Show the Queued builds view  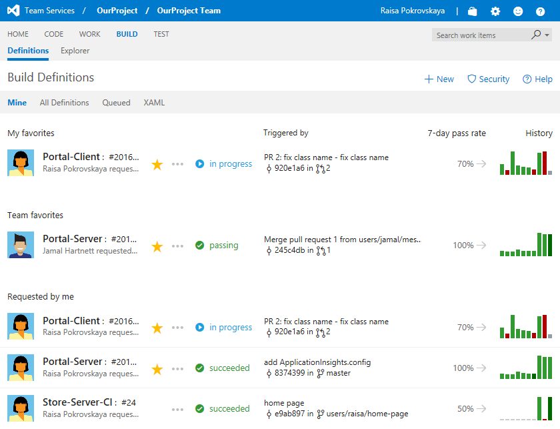[x=116, y=103]
